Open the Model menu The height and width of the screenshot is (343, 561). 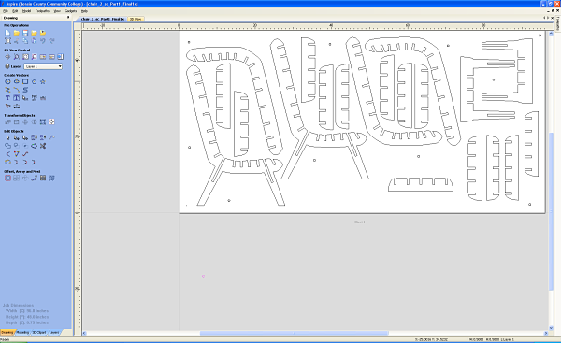pyautogui.click(x=27, y=11)
